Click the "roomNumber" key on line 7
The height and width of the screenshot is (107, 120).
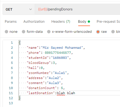coord(39,73)
